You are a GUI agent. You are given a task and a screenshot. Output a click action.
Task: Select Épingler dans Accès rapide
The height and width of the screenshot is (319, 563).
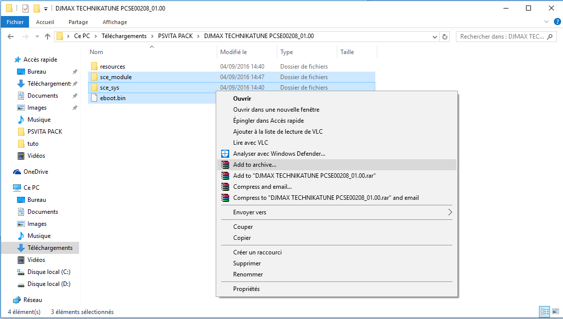point(337,121)
